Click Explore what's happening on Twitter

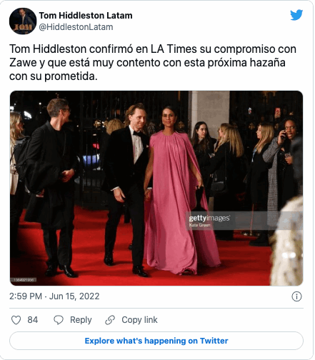point(156,341)
